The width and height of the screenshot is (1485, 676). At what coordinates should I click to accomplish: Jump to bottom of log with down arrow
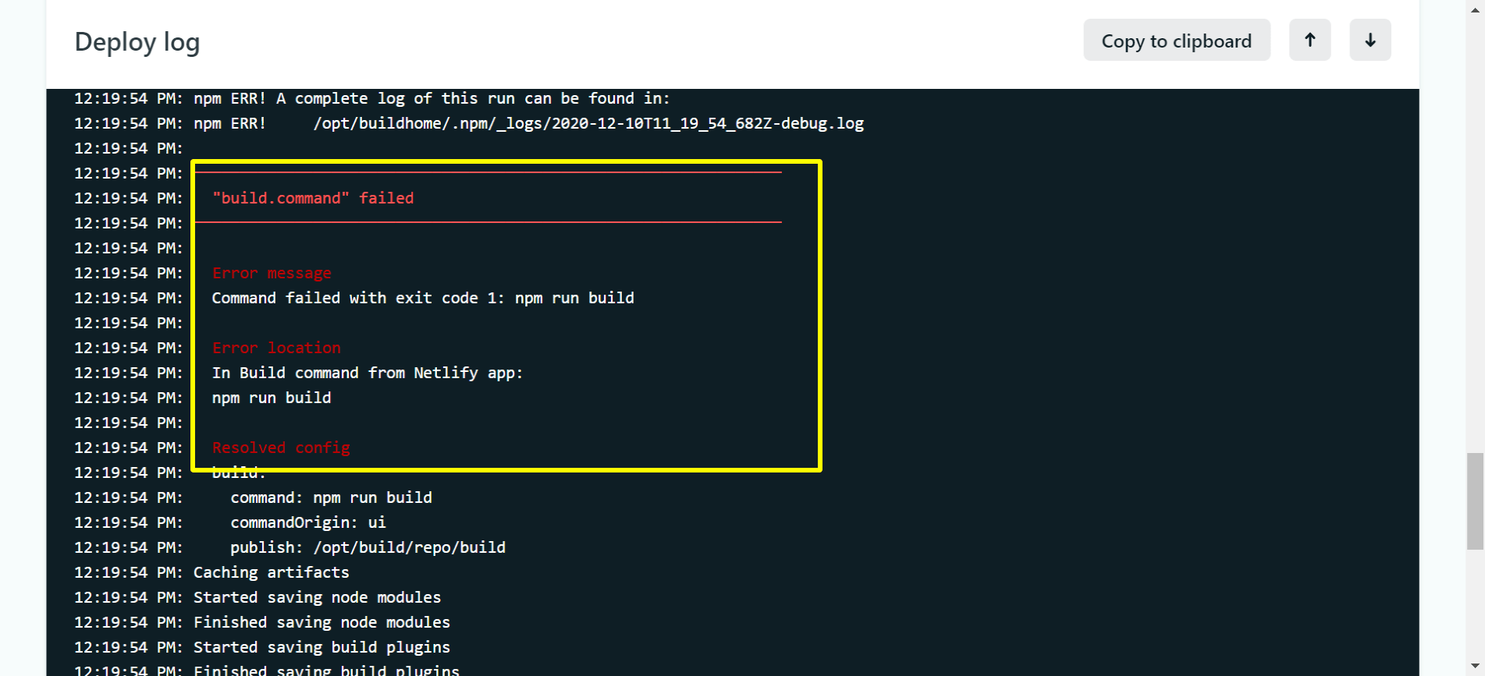1370,41
